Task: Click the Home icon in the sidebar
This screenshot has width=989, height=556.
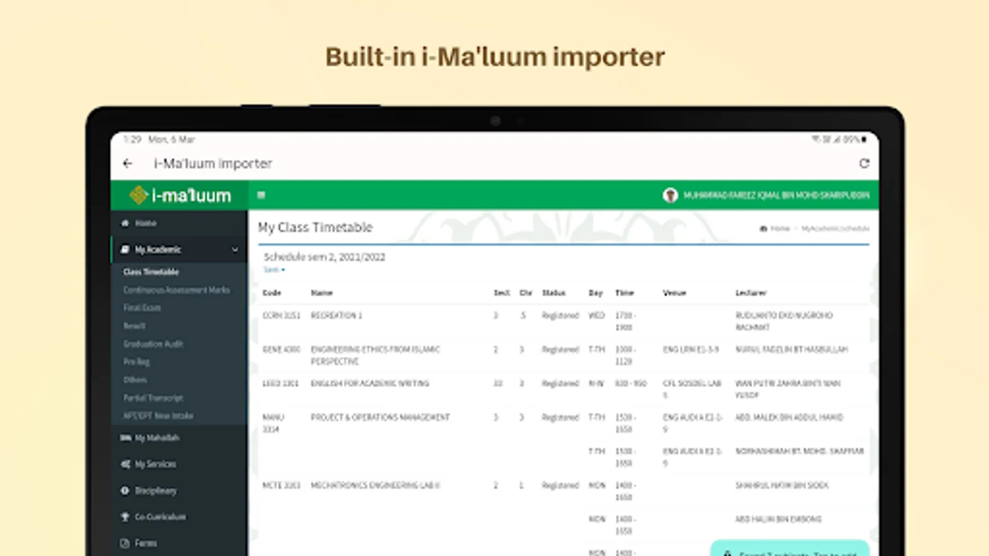Action: (125, 223)
